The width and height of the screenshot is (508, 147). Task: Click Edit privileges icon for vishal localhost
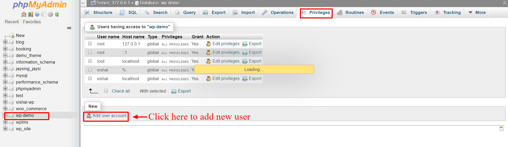tap(209, 79)
